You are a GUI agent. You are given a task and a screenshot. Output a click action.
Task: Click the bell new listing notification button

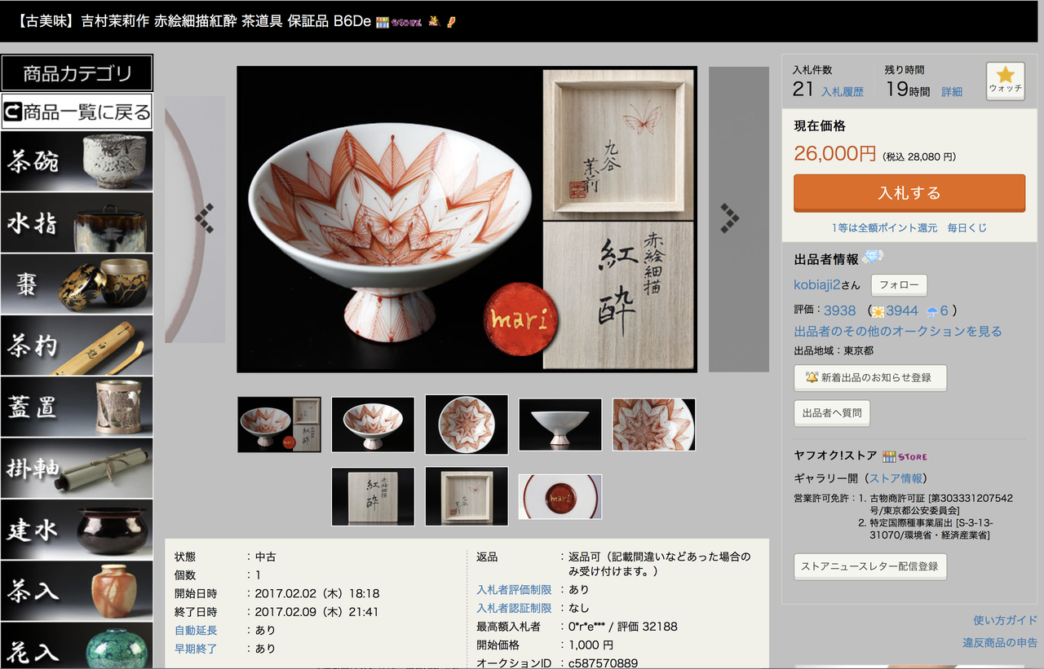(870, 378)
